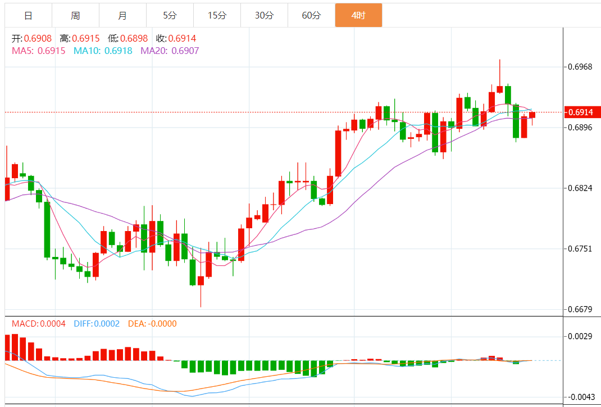Click the 0.6968 price axis label
The image size is (601, 407).
pos(580,67)
